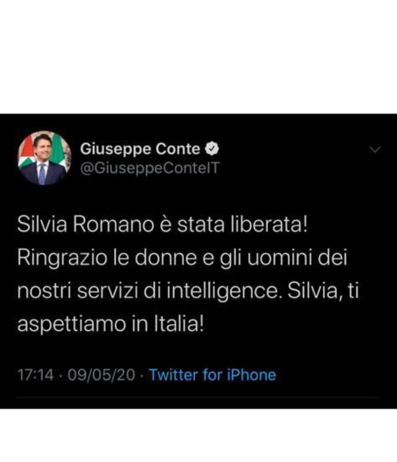Click the tweet line starting with 'Ringrazio'
The image size is (397, 462).
pyautogui.click(x=182, y=258)
